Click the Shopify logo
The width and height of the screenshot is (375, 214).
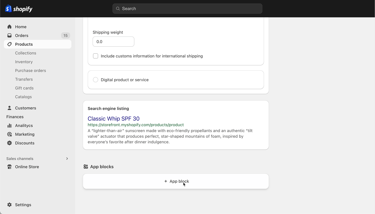click(19, 9)
